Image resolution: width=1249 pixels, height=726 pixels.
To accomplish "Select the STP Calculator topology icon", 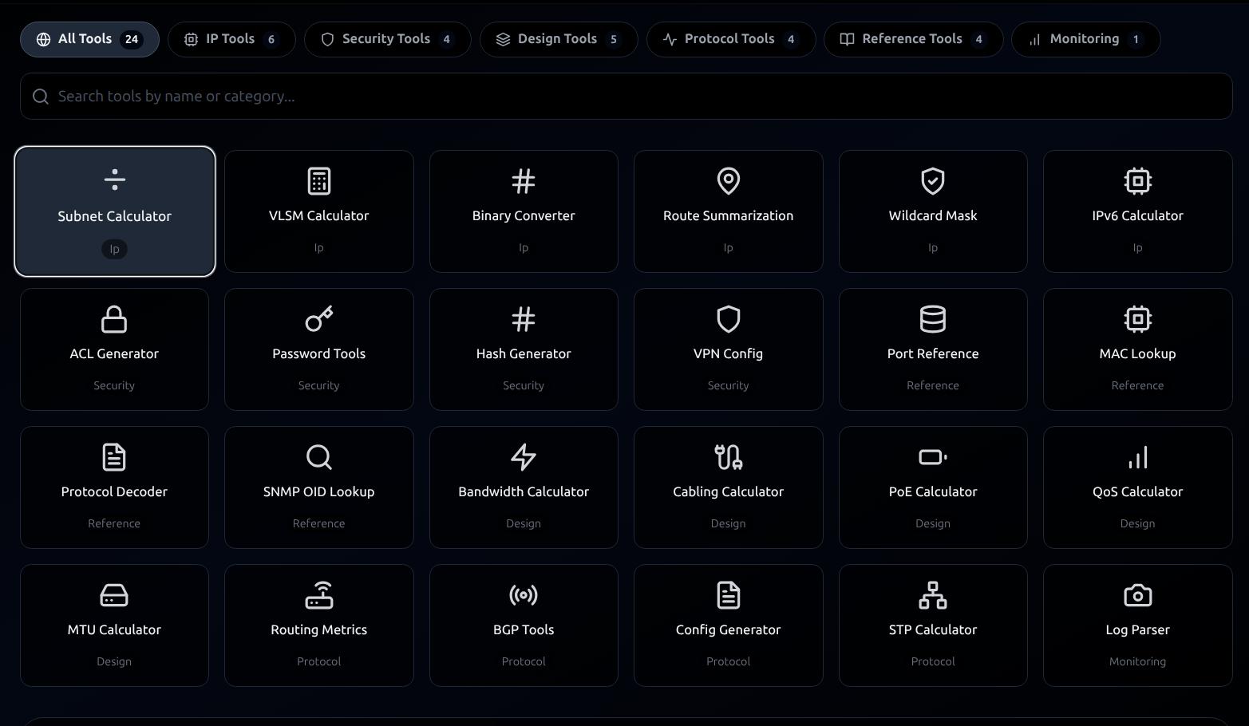I will pyautogui.click(x=932, y=595).
